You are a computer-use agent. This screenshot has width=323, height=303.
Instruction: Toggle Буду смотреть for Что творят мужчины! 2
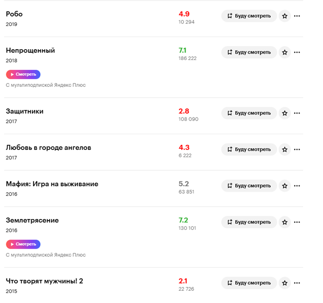click(x=249, y=283)
